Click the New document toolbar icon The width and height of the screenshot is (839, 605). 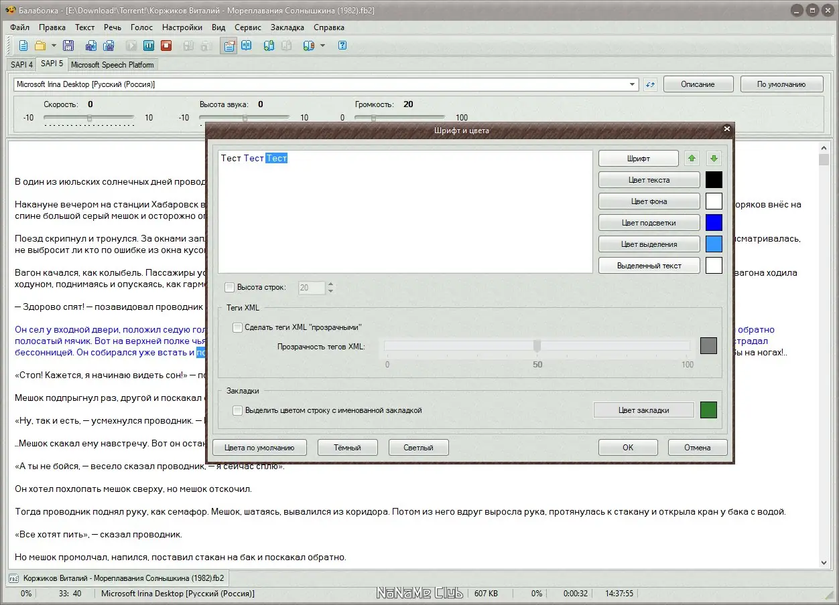[23, 46]
